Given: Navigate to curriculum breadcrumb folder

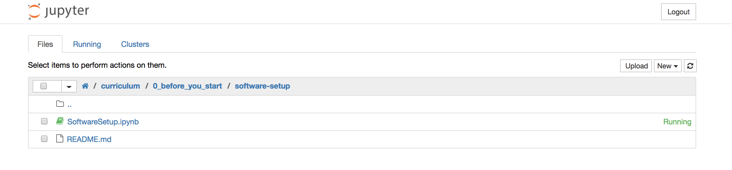Looking at the screenshot, I should tap(120, 86).
